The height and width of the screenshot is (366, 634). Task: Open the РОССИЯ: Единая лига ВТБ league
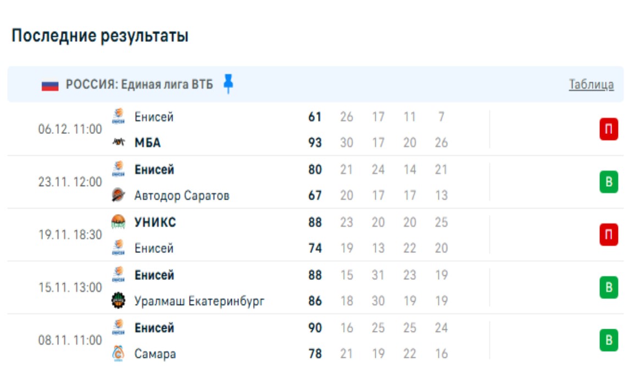(x=139, y=85)
